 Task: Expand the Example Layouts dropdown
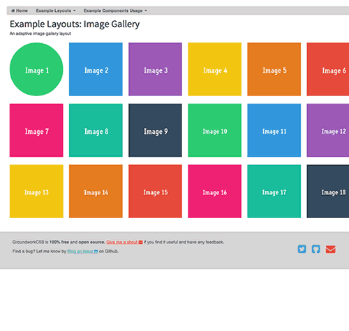(56, 10)
